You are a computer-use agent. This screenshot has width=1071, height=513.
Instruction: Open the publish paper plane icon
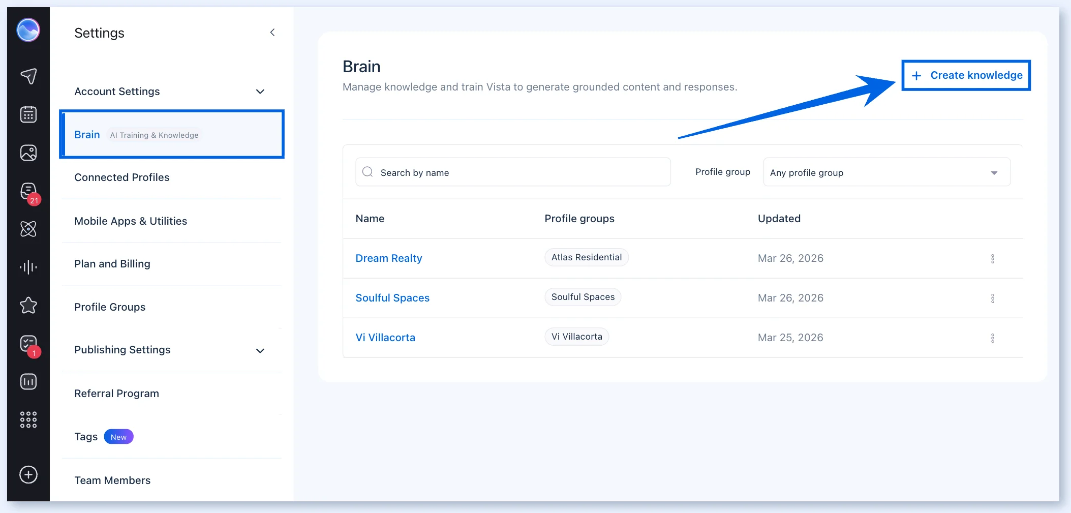28,76
